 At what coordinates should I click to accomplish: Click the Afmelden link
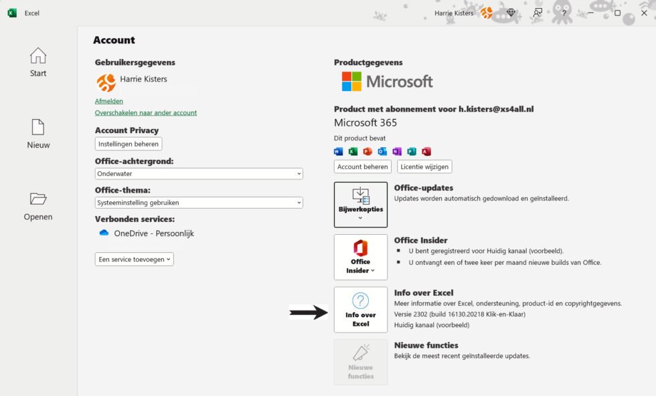(x=107, y=100)
